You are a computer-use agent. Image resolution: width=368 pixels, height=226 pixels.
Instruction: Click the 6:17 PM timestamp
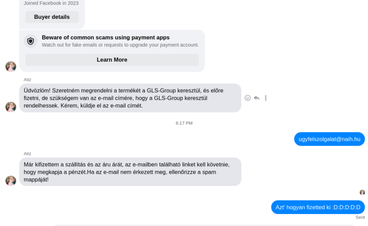tap(184, 123)
